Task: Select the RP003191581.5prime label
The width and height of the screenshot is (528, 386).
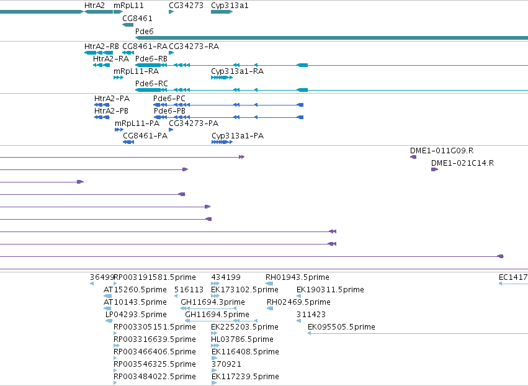Action: click(154, 277)
